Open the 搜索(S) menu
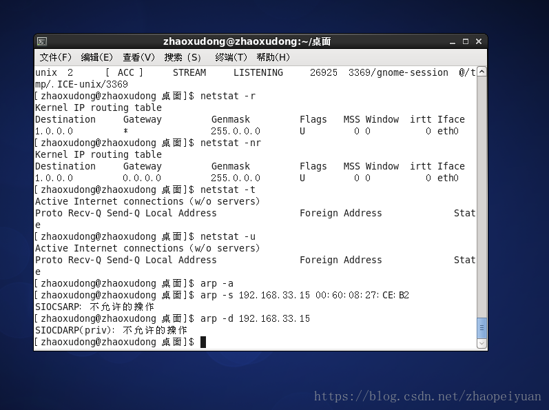This screenshot has height=410, width=549. pos(183,57)
